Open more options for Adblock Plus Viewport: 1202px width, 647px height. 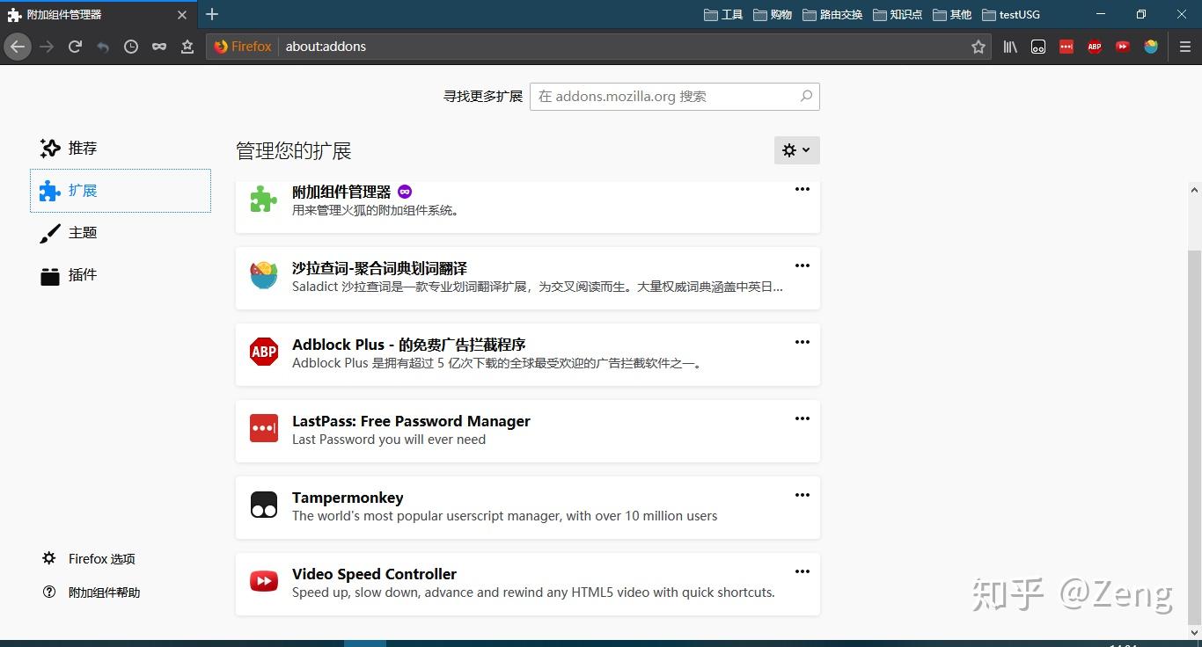click(803, 342)
